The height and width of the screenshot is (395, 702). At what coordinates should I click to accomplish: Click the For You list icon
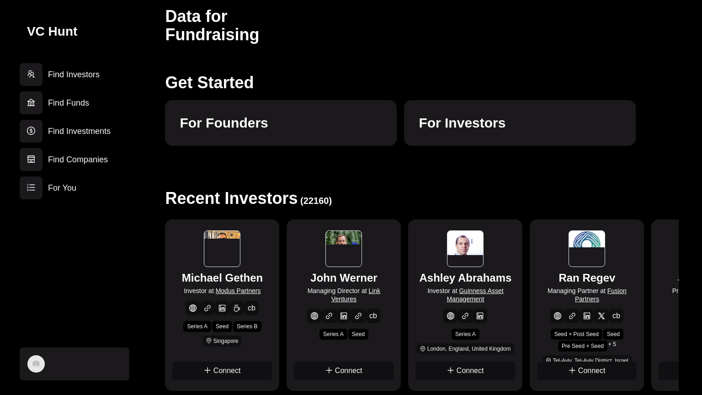31,188
